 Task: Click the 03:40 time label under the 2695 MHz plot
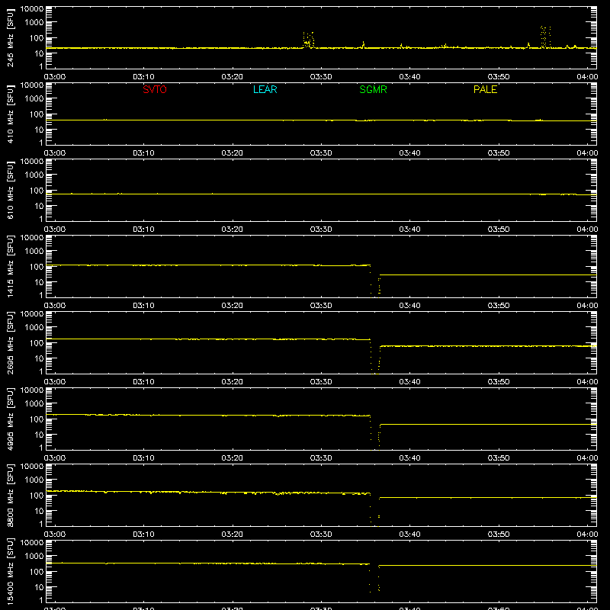409,382
